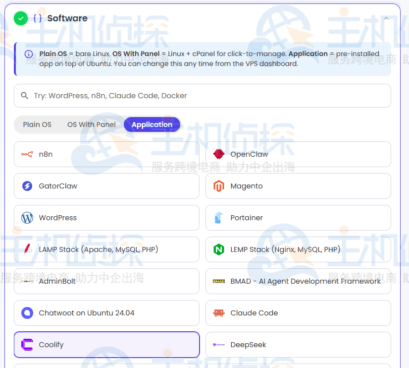Collapse the Software section with chevron
The image size is (409, 368).
386,18
